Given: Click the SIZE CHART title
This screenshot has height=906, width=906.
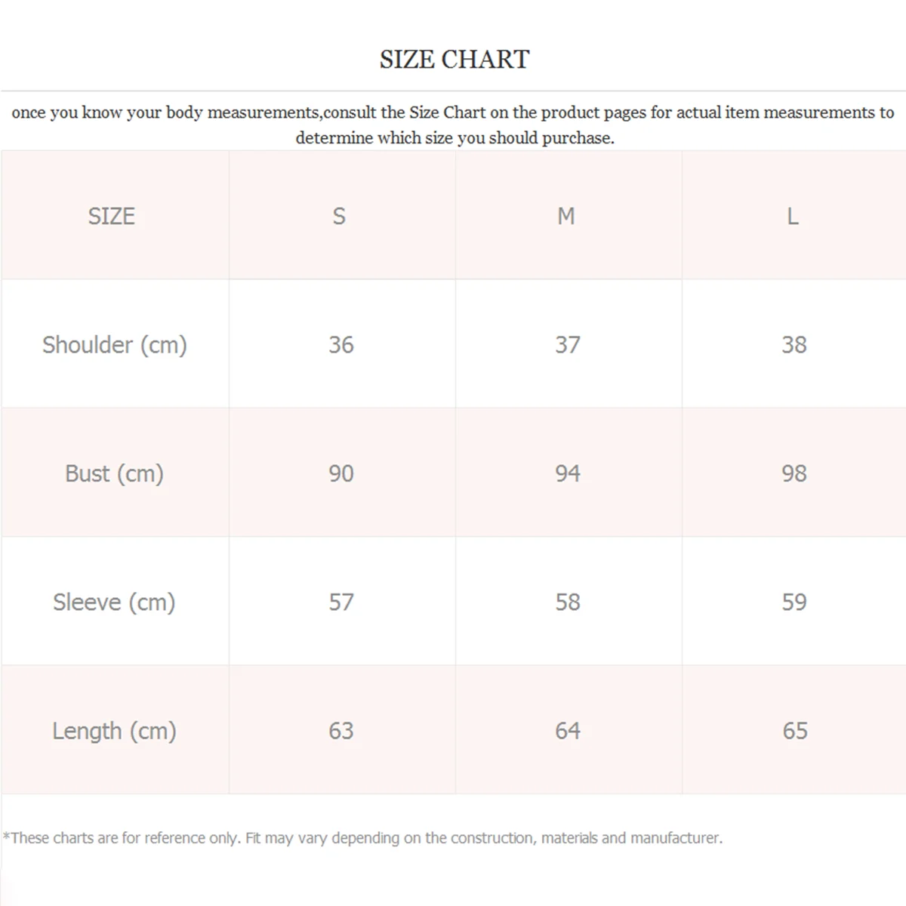Looking at the screenshot, I should [455, 60].
